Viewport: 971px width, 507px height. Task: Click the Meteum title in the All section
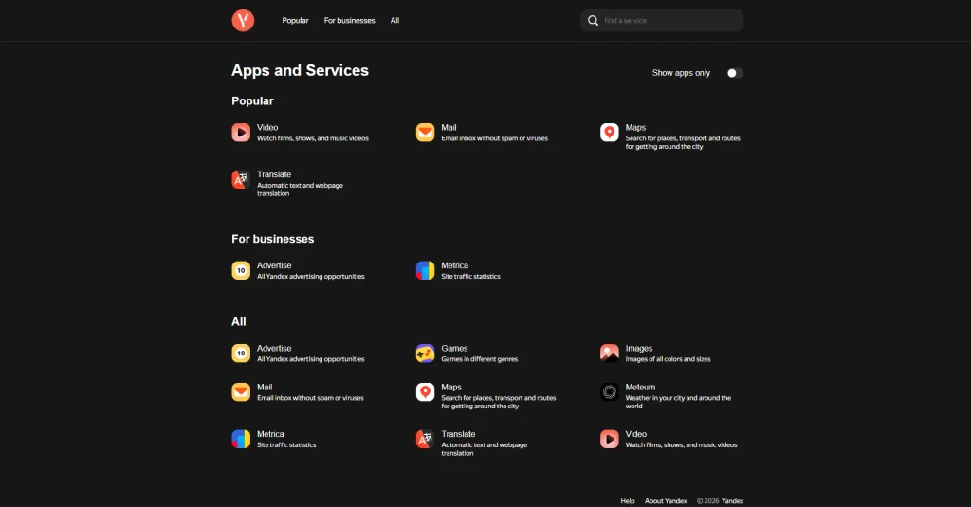[x=640, y=387]
